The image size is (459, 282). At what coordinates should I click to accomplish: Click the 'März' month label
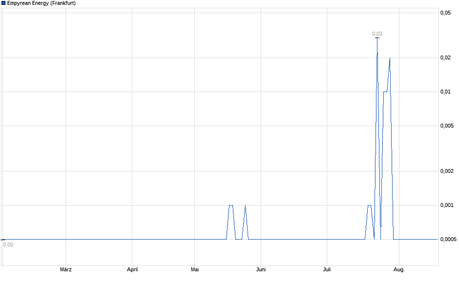coord(65,269)
